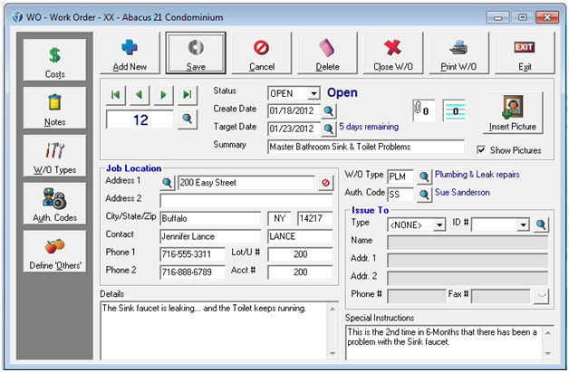Open Notes from the sidebar
569x372 pixels.
tap(55, 109)
